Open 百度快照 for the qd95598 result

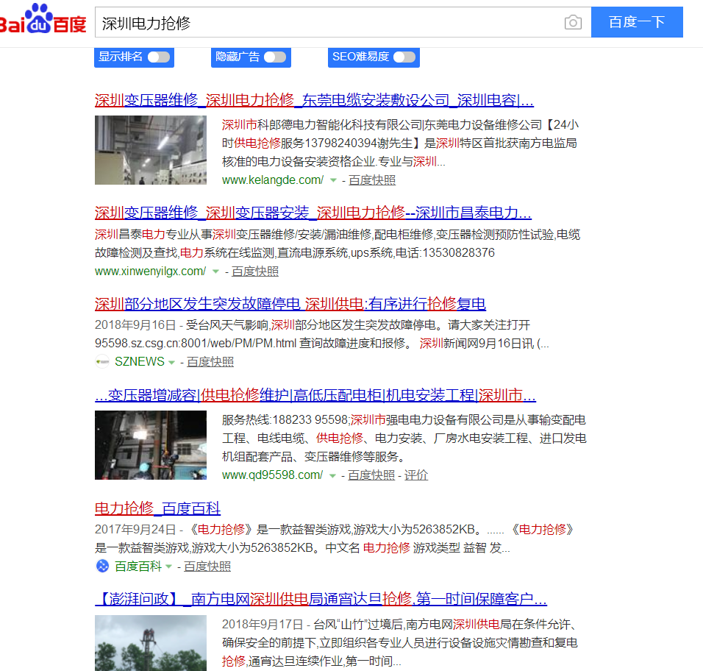coord(371,475)
